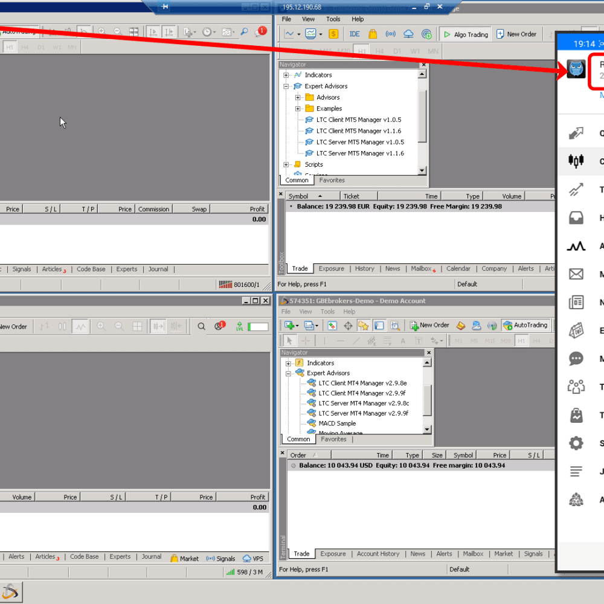This screenshot has width=604, height=604.
Task: Select the line chart icon in MT5 toolbar
Action: [289, 34]
